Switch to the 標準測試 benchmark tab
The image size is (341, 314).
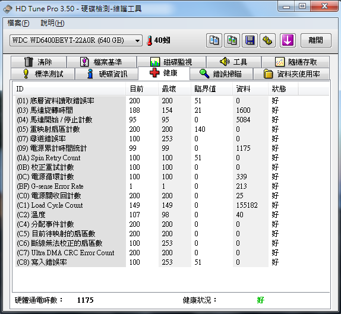[x=43, y=74]
